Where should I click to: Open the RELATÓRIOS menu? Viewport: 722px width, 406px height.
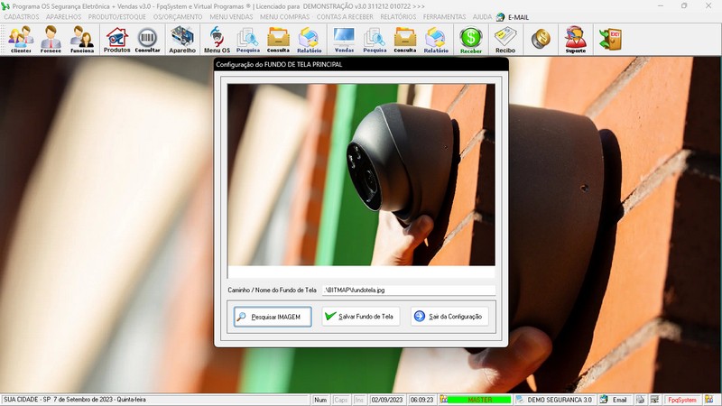tap(398, 17)
